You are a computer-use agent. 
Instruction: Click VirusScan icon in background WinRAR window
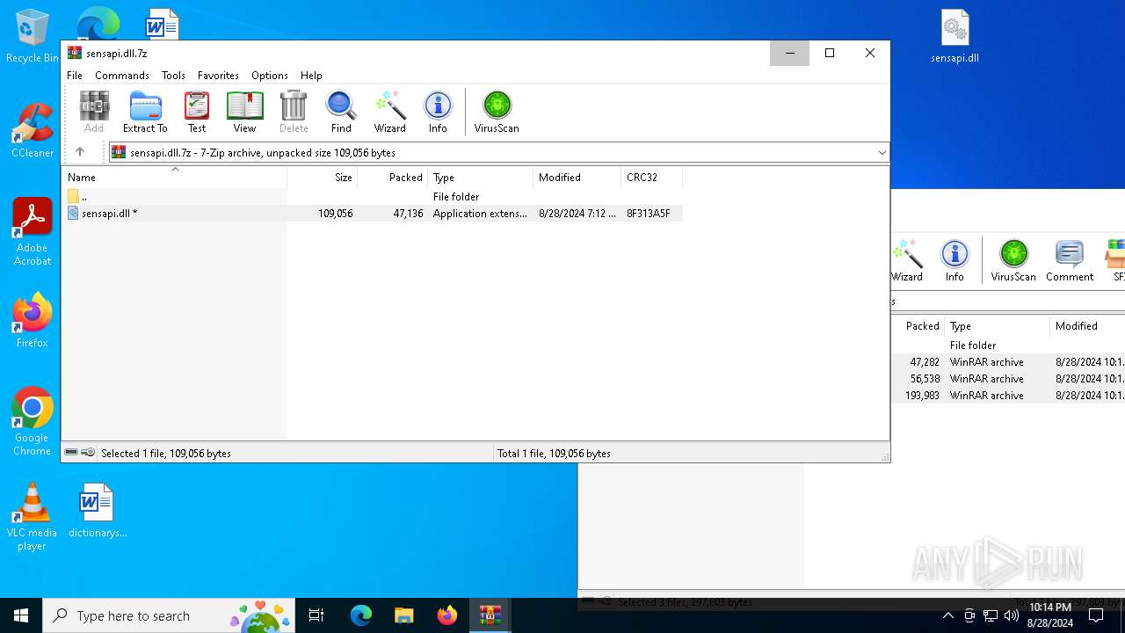coord(1013,260)
